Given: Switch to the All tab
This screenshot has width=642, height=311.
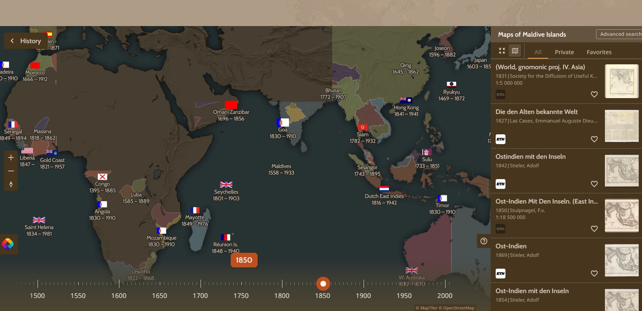Looking at the screenshot, I should 538,52.
